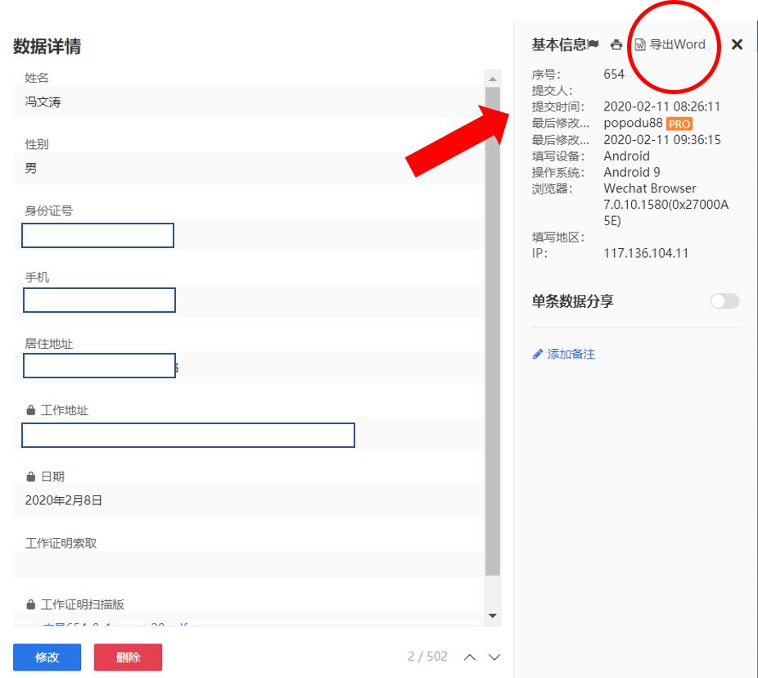Click inside the 居住地址 address field
The width and height of the screenshot is (758, 678).
[x=97, y=365]
